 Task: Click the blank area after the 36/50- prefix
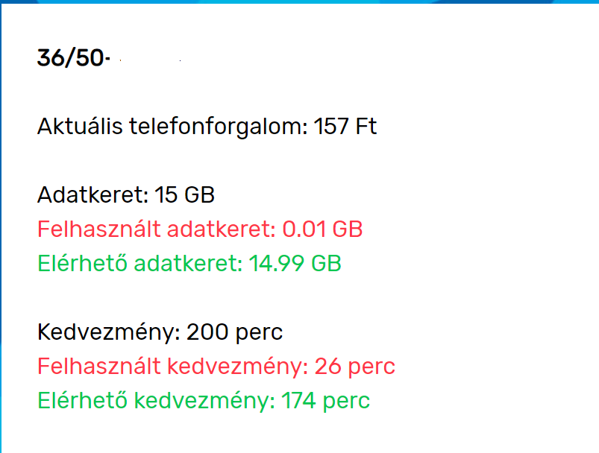coord(149,58)
